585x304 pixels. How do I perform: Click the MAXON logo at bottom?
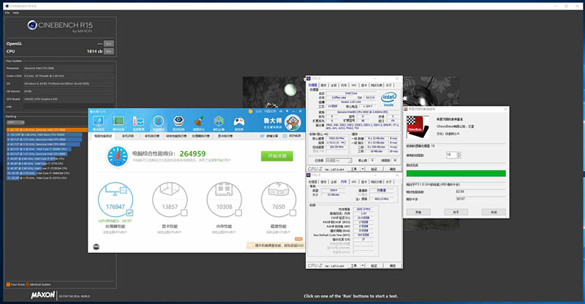[x=43, y=295]
